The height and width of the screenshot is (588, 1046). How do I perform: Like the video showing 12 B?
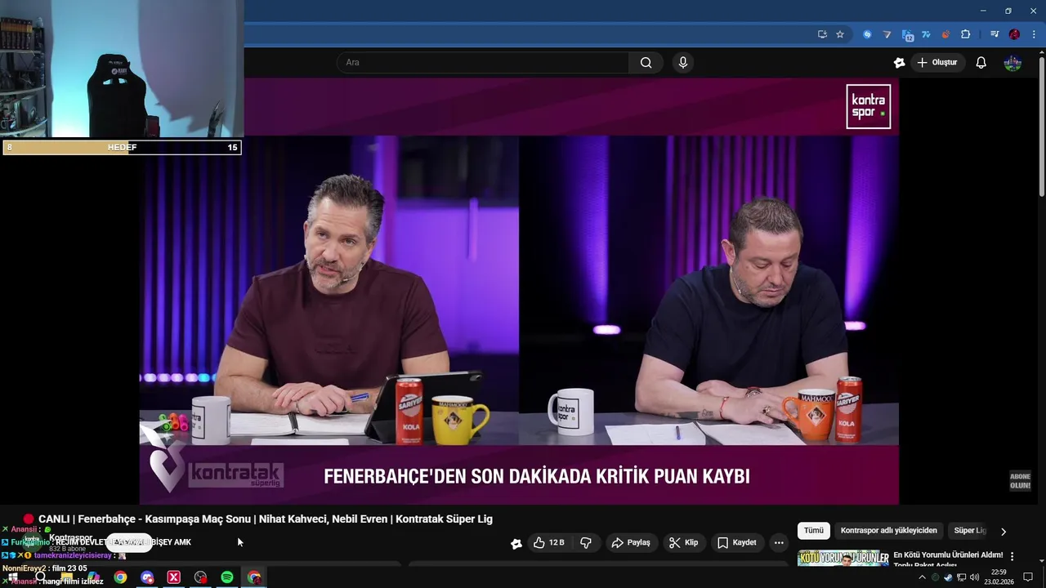(x=549, y=542)
